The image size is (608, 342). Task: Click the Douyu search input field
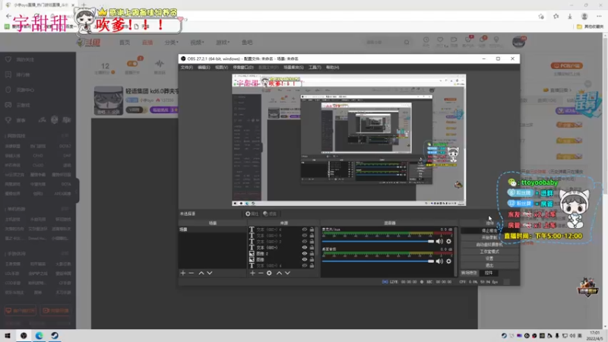click(x=382, y=43)
